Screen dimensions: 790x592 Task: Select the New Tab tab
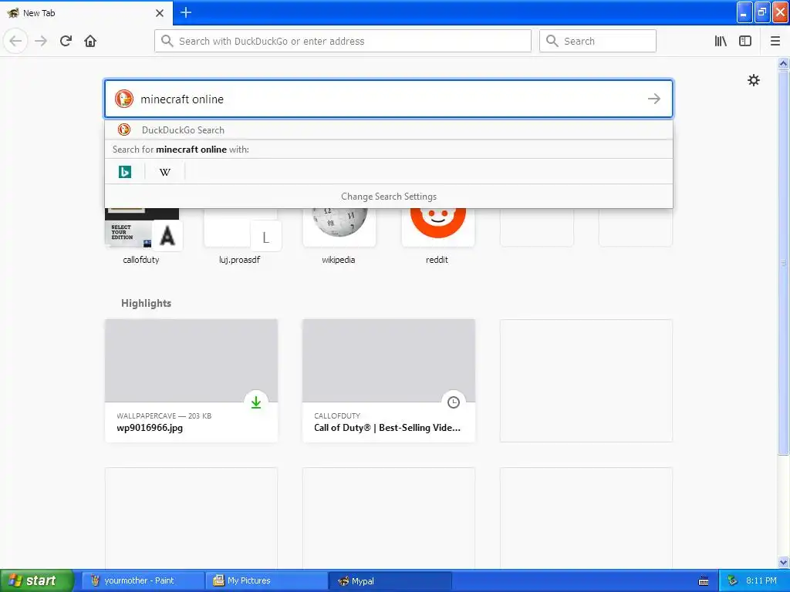click(86, 13)
